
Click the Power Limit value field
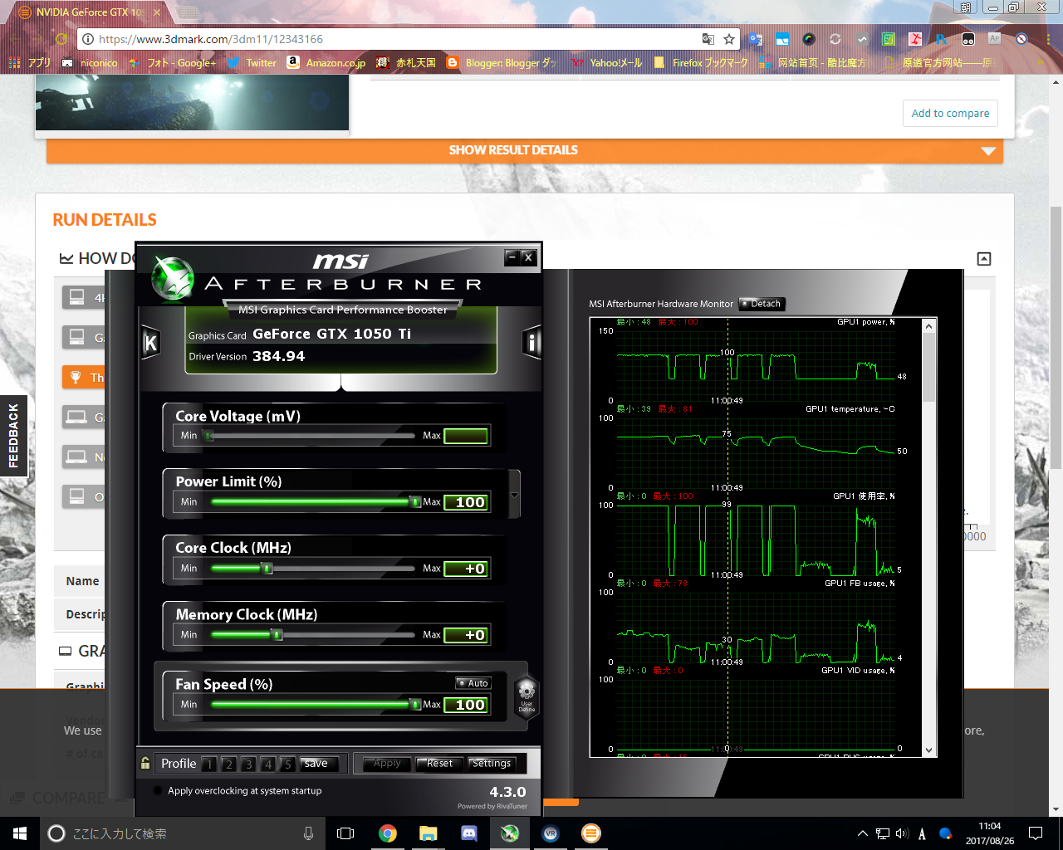tap(466, 502)
